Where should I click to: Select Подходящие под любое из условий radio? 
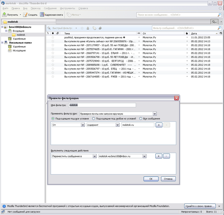click(x=93, y=119)
